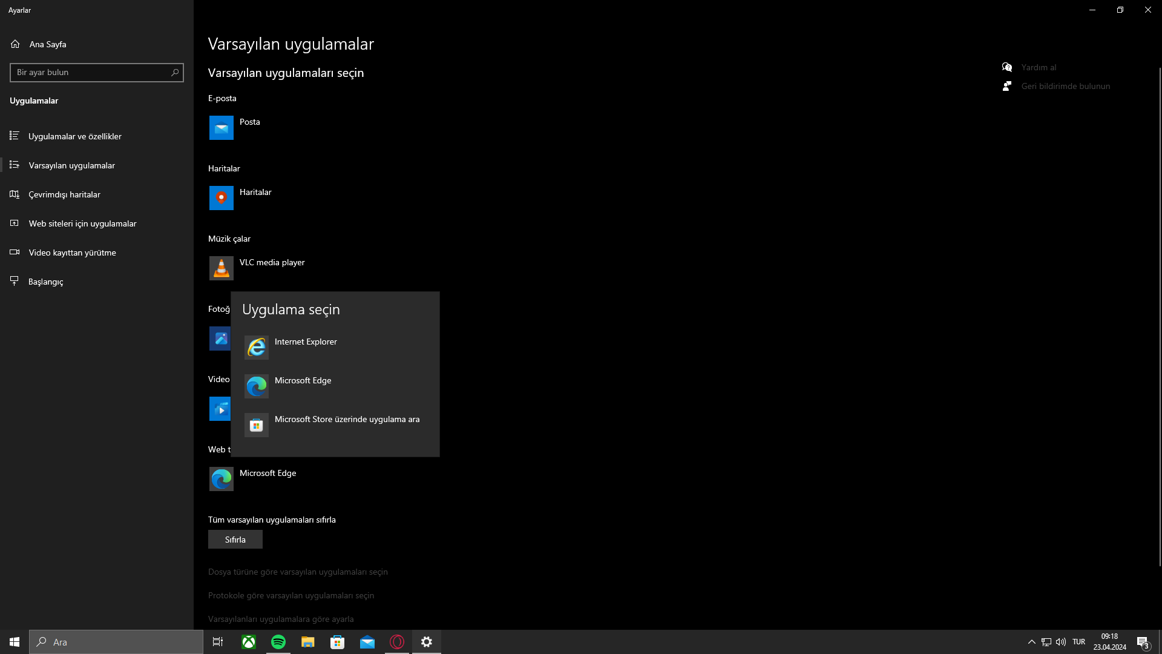Click the Bir ayar bulun search field
Image resolution: width=1162 pixels, height=654 pixels.
pyautogui.click(x=91, y=73)
